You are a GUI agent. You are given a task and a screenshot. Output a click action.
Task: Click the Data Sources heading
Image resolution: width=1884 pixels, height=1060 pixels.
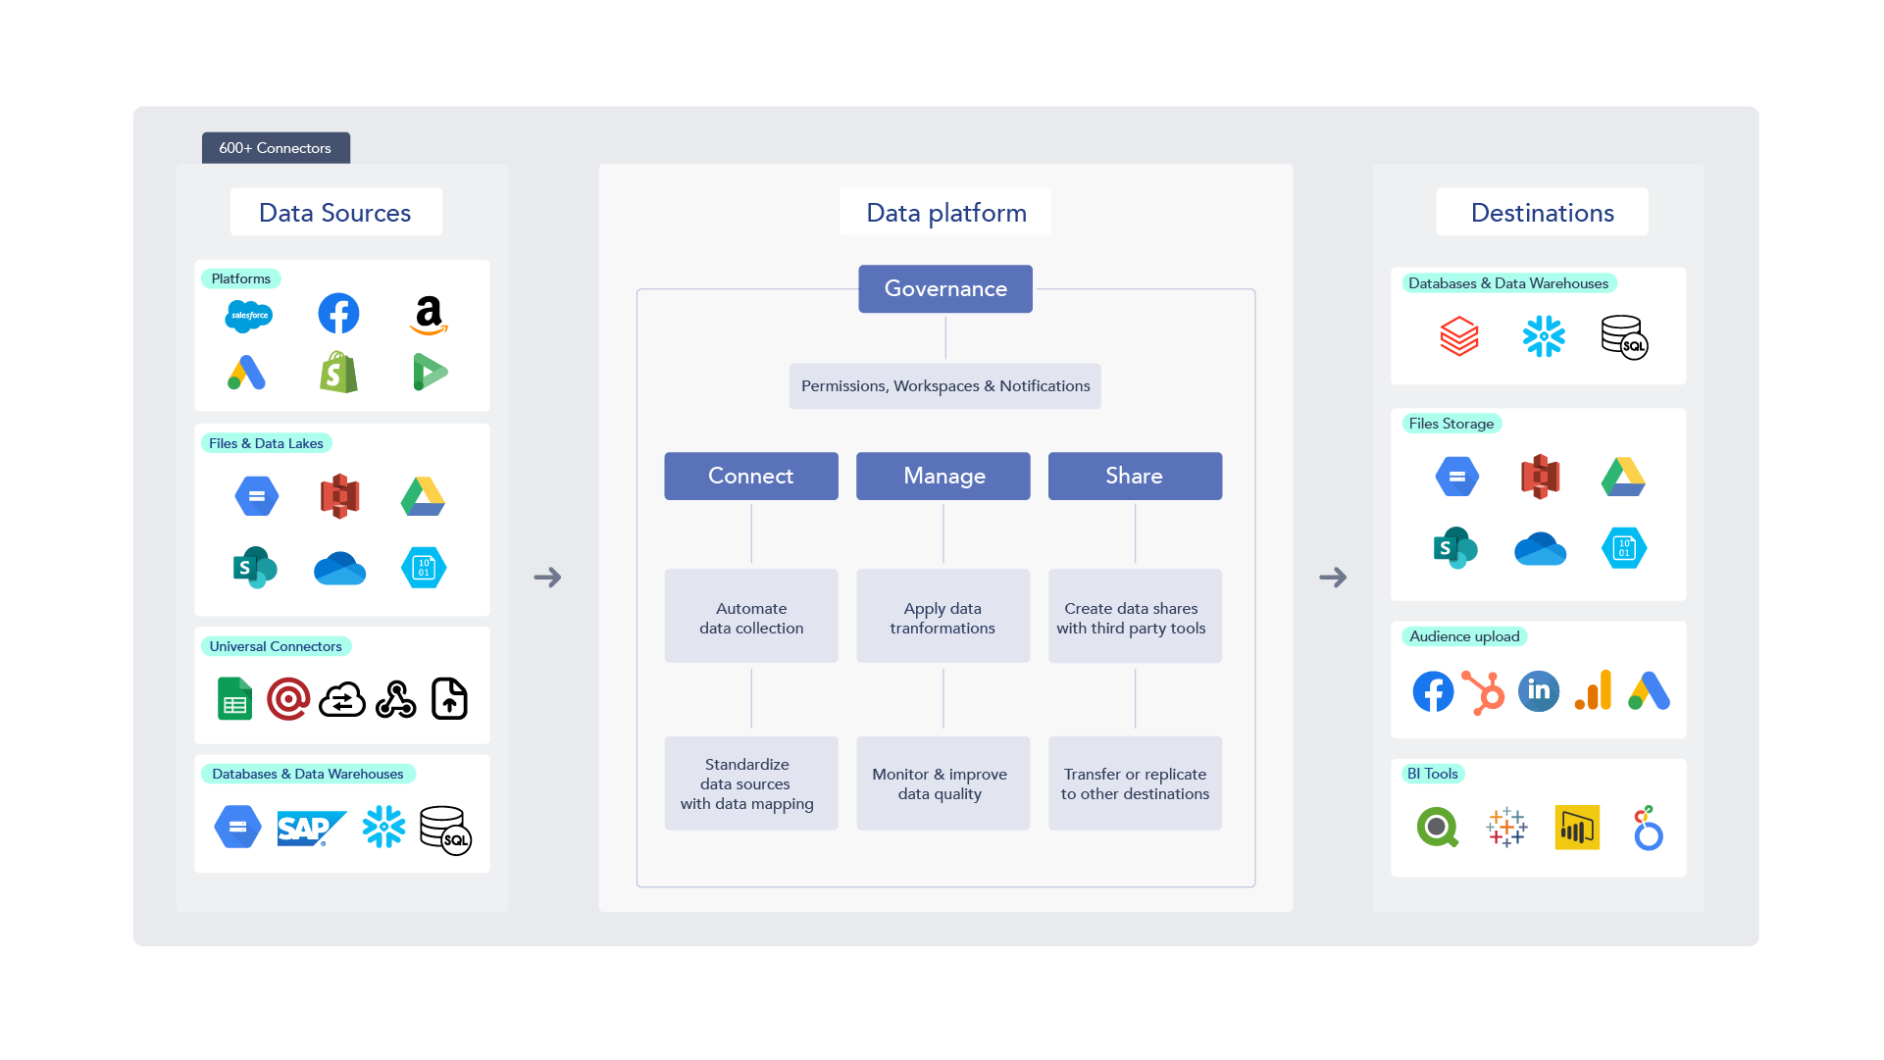click(335, 213)
